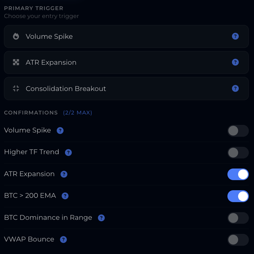The image size is (254, 254).
Task: Open help tooltip for Higher TF Trend
Action: [68, 152]
